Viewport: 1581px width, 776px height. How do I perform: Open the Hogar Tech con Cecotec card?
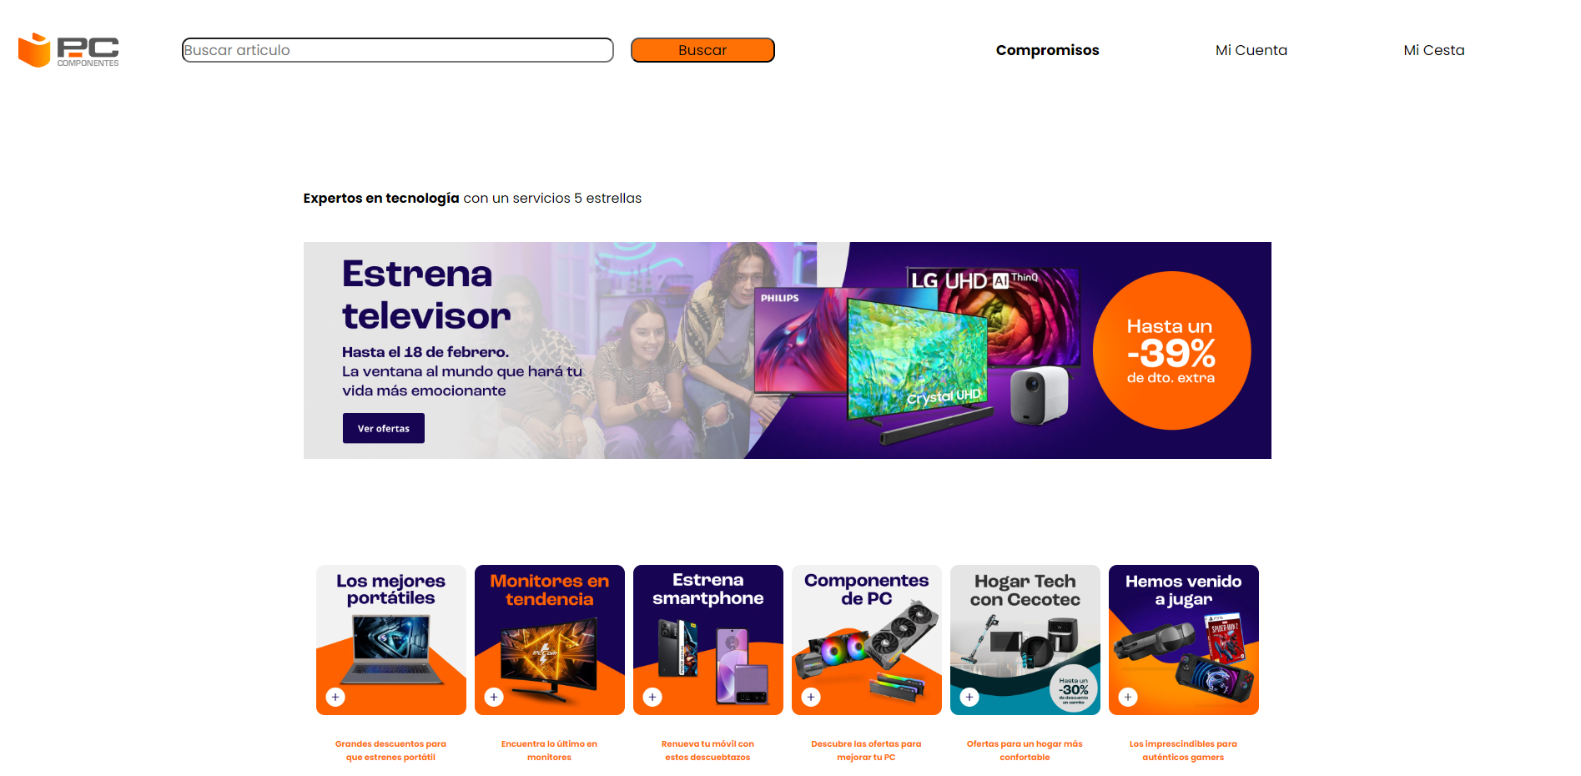[x=1025, y=640]
